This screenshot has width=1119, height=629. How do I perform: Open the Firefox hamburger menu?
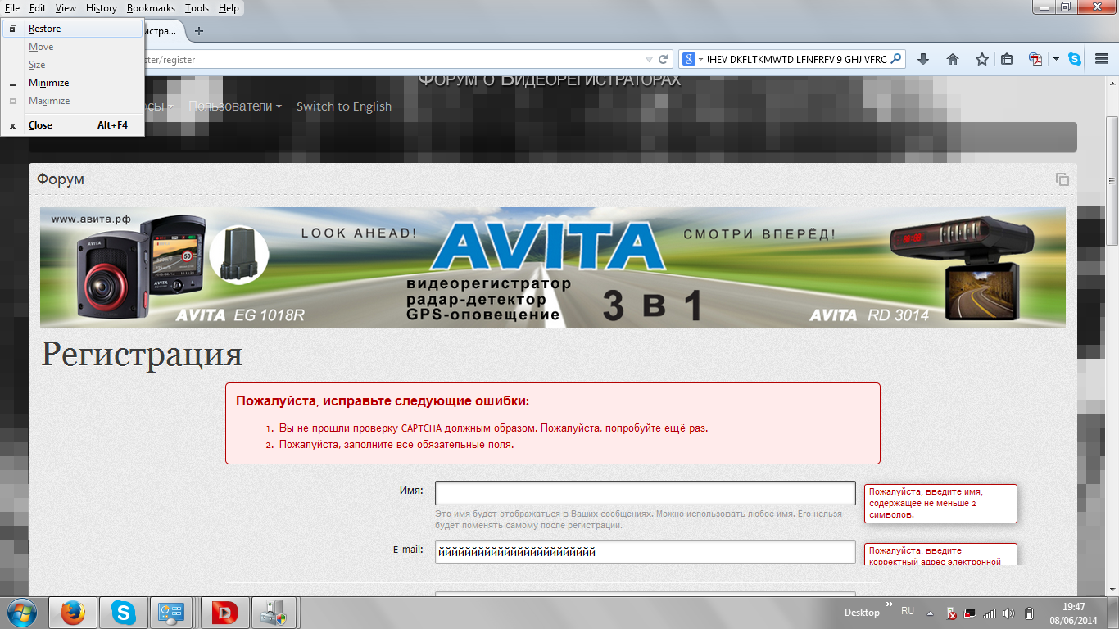1101,59
